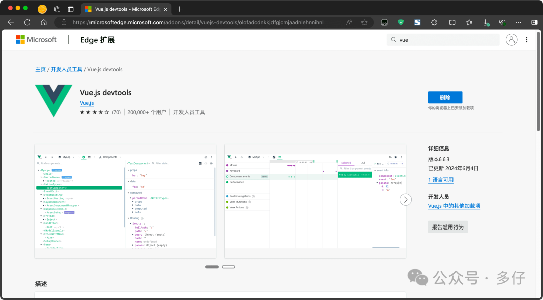Open a new tab with plus icon

tap(179, 9)
